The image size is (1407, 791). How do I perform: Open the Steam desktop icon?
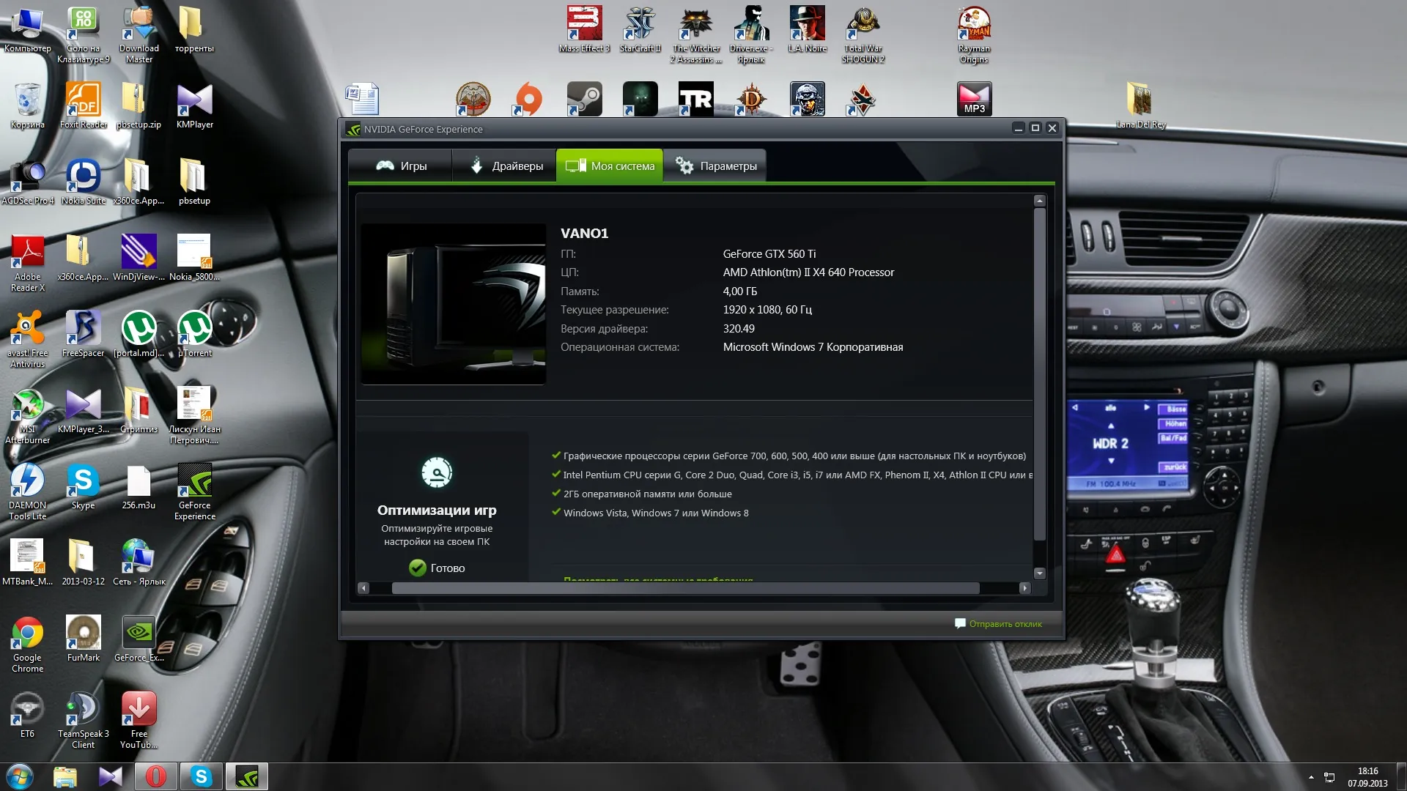tap(585, 99)
